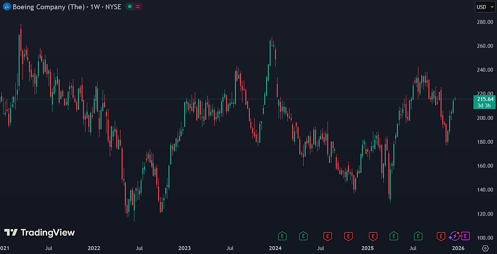Open the USD currency dropdown
The height and width of the screenshot is (254, 497).
click(484, 7)
